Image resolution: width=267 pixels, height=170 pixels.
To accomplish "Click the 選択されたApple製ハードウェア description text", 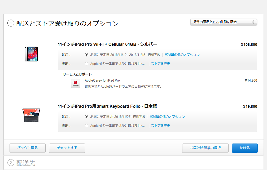I will pyautogui.click(x=123, y=87).
